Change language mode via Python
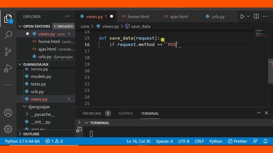This screenshot has width=273, height=153. [x=215, y=141]
